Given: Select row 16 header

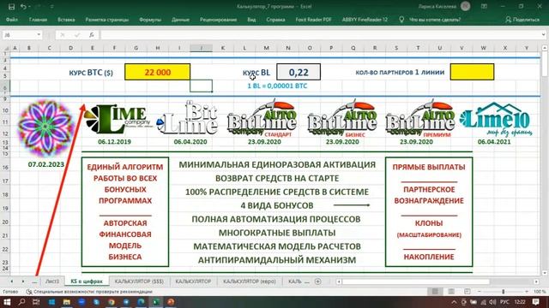Looking at the screenshot, I should (x=5, y=168).
